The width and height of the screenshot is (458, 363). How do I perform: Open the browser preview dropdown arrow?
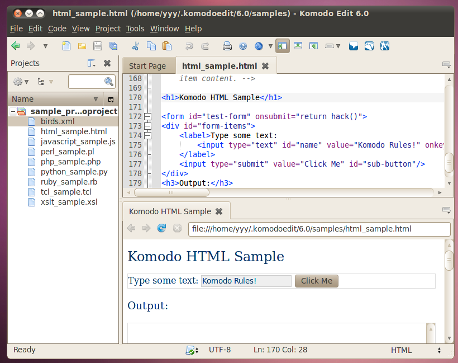pyautogui.click(x=270, y=46)
